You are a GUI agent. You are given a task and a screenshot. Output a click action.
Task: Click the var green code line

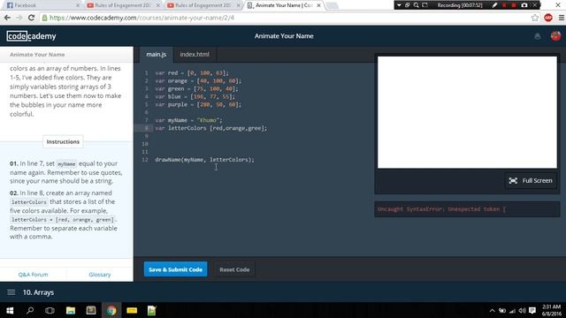pyautogui.click(x=196, y=88)
